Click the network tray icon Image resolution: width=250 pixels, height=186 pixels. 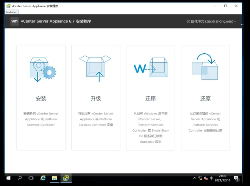click(200, 178)
